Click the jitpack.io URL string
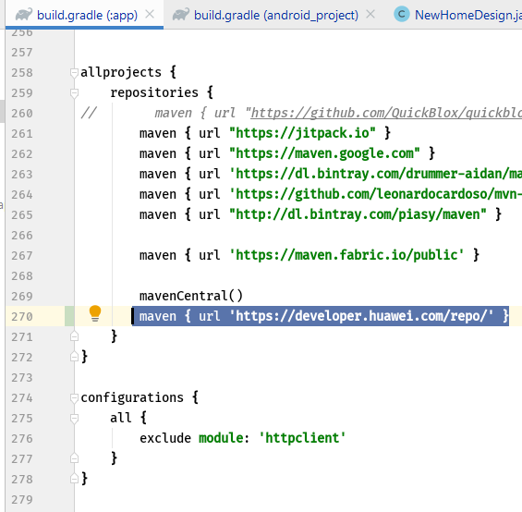522x512 pixels. tap(302, 133)
